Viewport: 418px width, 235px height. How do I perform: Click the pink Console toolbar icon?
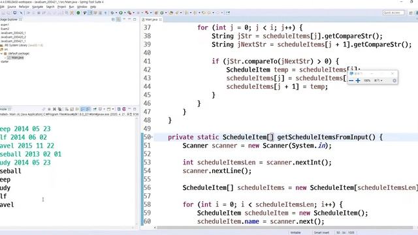point(124,109)
